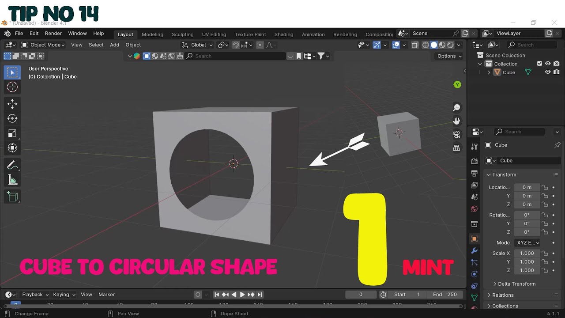Toggle the Scale X lock icon
565x318 pixels.
(x=545, y=254)
